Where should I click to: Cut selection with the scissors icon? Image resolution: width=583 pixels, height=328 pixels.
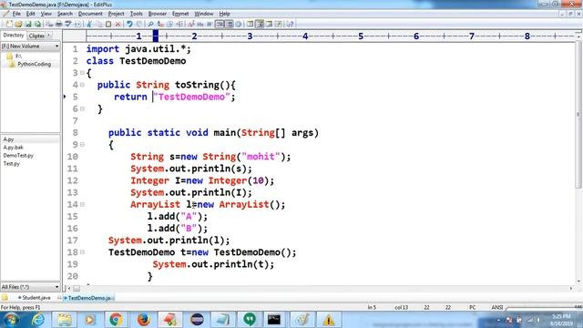pos(89,25)
